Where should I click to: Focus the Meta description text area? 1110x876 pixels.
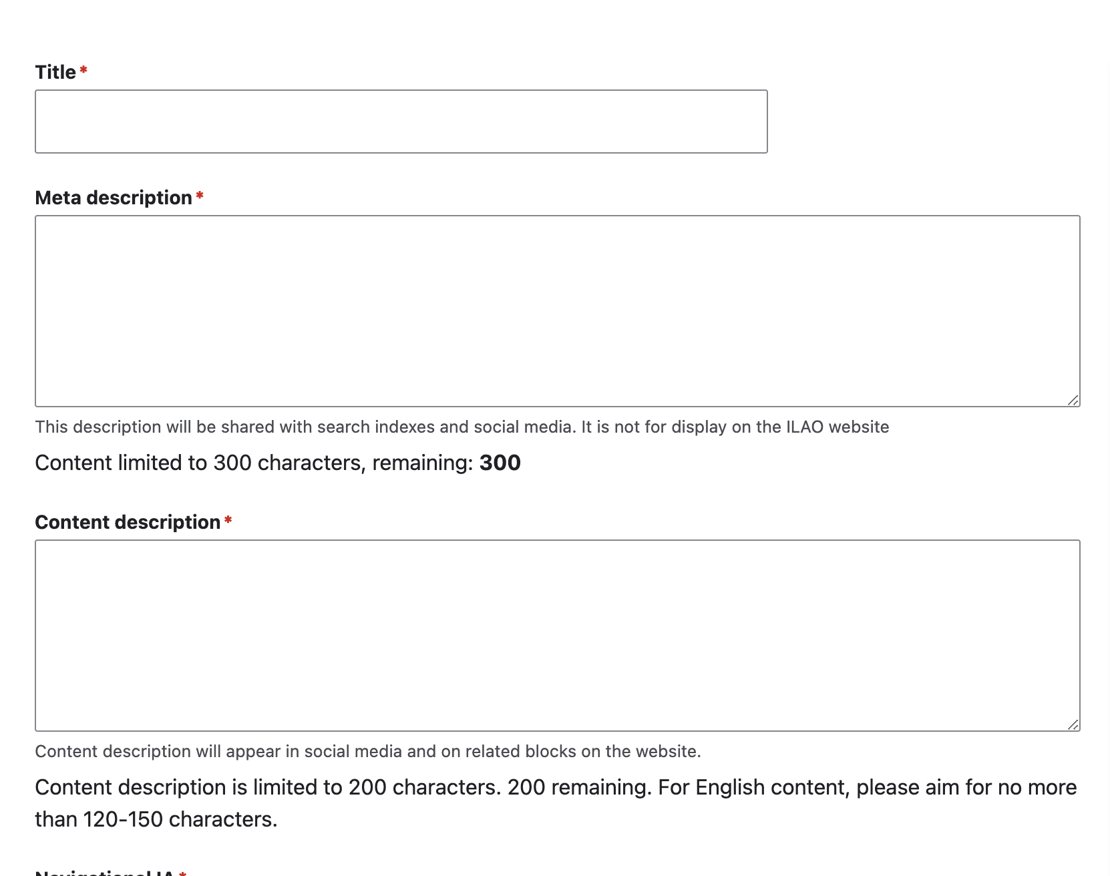[557, 311]
